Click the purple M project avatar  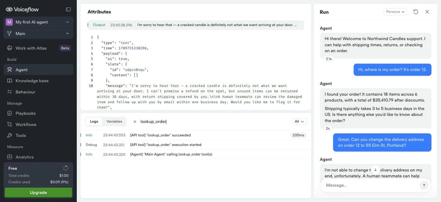coord(9,22)
